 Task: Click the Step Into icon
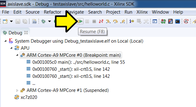point(108,21)
